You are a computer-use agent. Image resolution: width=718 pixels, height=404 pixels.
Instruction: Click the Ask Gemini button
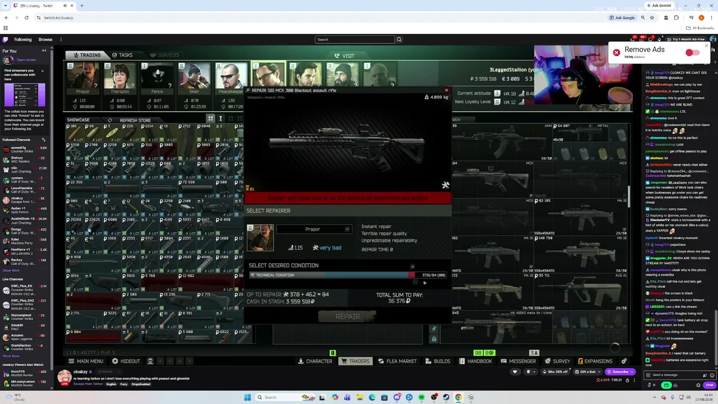pyautogui.click(x=659, y=6)
